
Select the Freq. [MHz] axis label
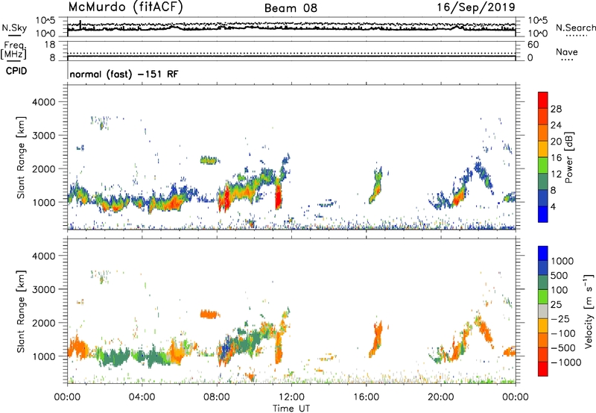tap(13, 51)
